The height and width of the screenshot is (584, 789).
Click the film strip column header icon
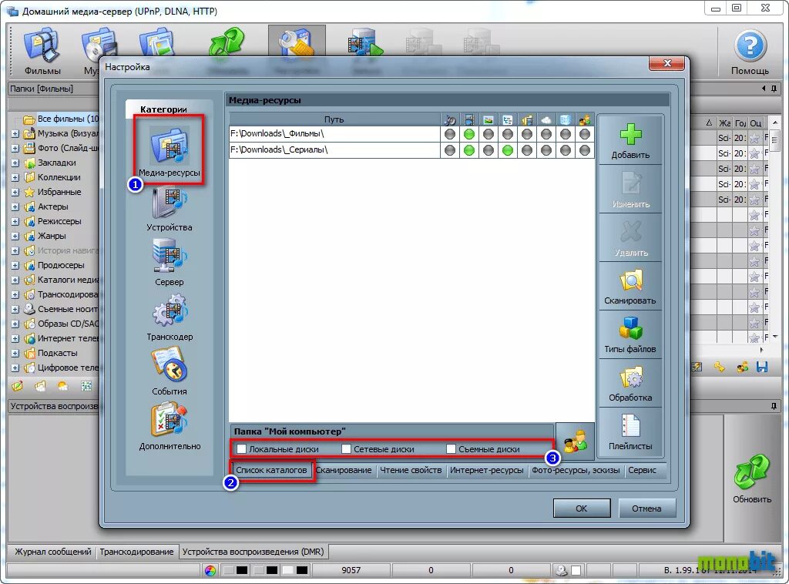(469, 119)
